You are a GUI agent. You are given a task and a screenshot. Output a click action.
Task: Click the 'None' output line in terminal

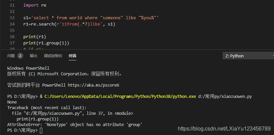point(12,102)
